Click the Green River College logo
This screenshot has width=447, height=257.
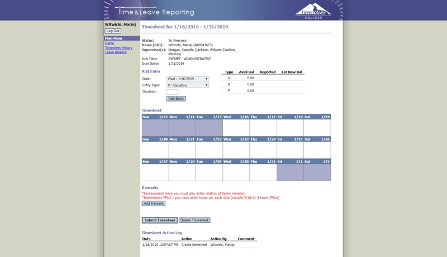[x=313, y=11]
